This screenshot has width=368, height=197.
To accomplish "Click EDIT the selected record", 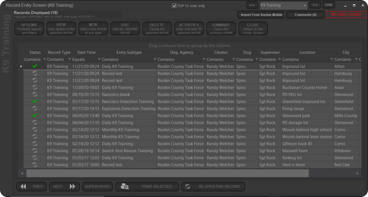I will tap(125, 28).
